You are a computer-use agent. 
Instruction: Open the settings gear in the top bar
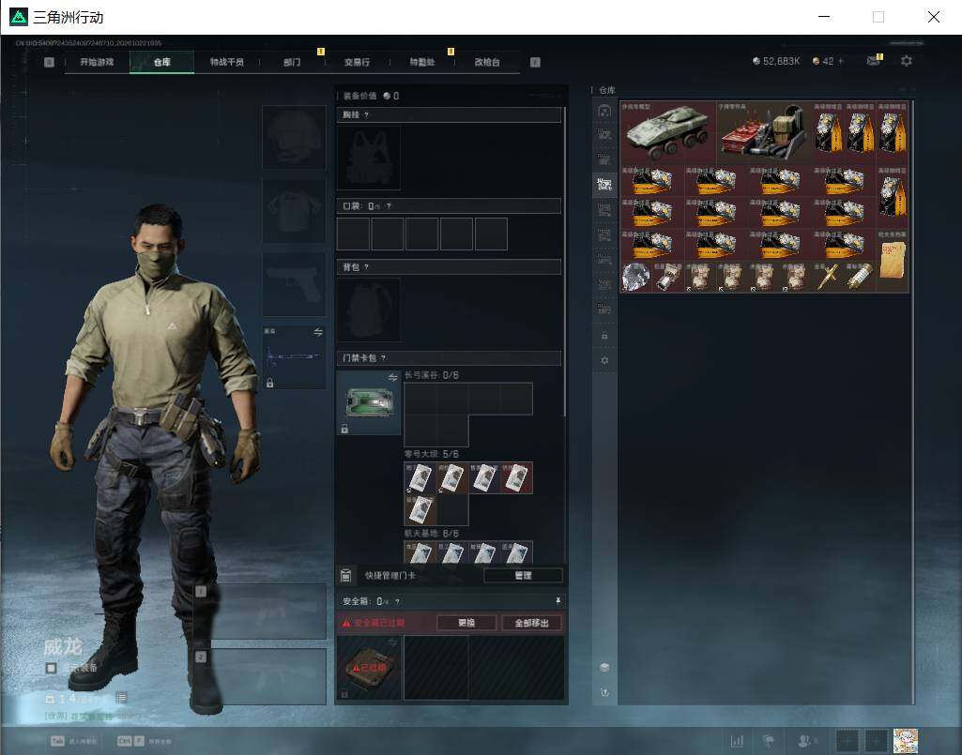click(907, 61)
